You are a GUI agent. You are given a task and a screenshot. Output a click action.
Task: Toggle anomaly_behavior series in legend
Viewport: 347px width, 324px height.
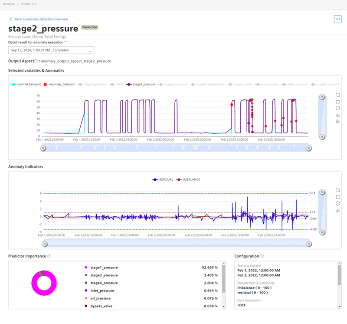pyautogui.click(x=59, y=84)
